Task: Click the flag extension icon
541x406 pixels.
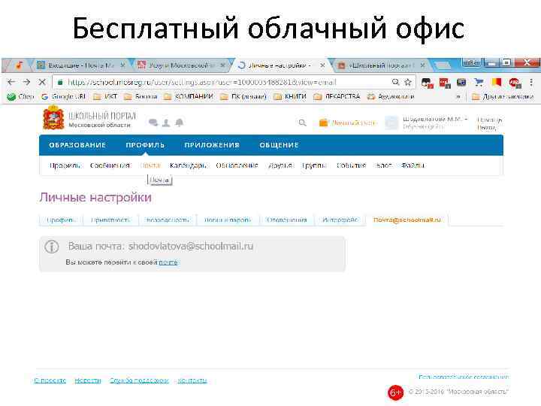Action: click(x=497, y=82)
